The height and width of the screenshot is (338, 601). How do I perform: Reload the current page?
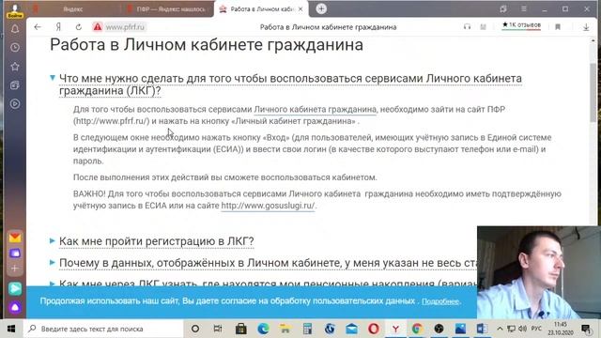click(79, 27)
